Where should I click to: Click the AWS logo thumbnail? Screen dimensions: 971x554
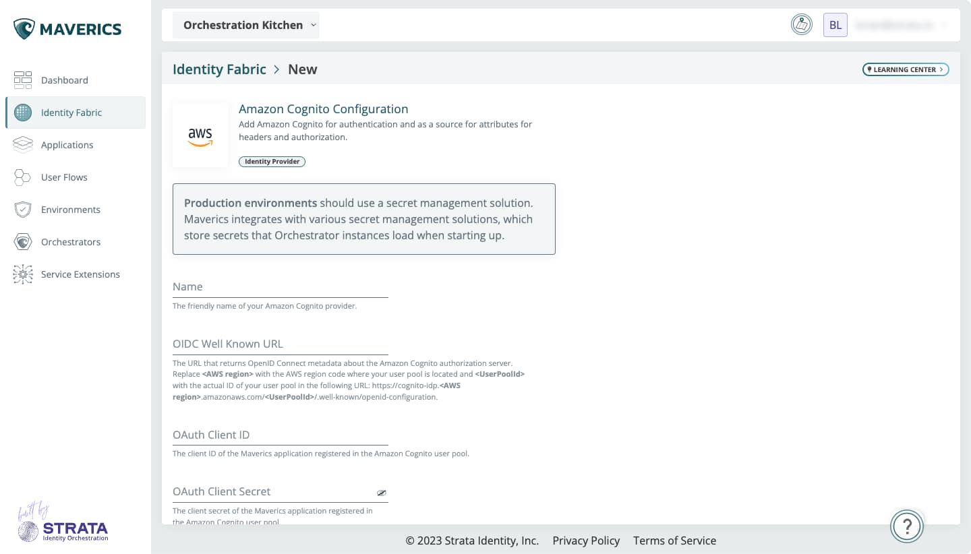click(200, 135)
